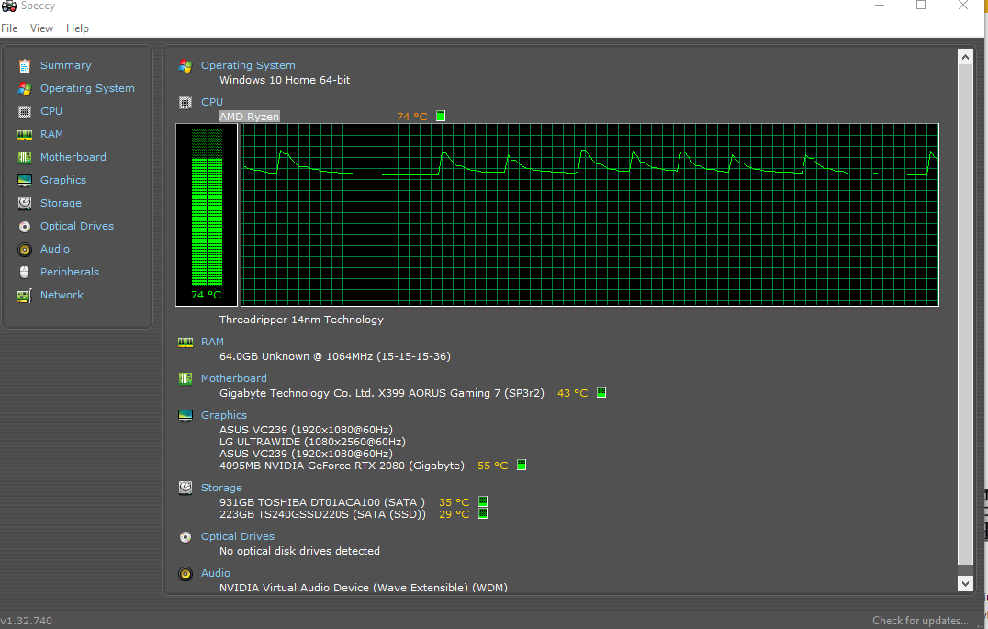Click the Storage drive icon in summary pane
The width and height of the screenshot is (988, 629).
(x=185, y=488)
